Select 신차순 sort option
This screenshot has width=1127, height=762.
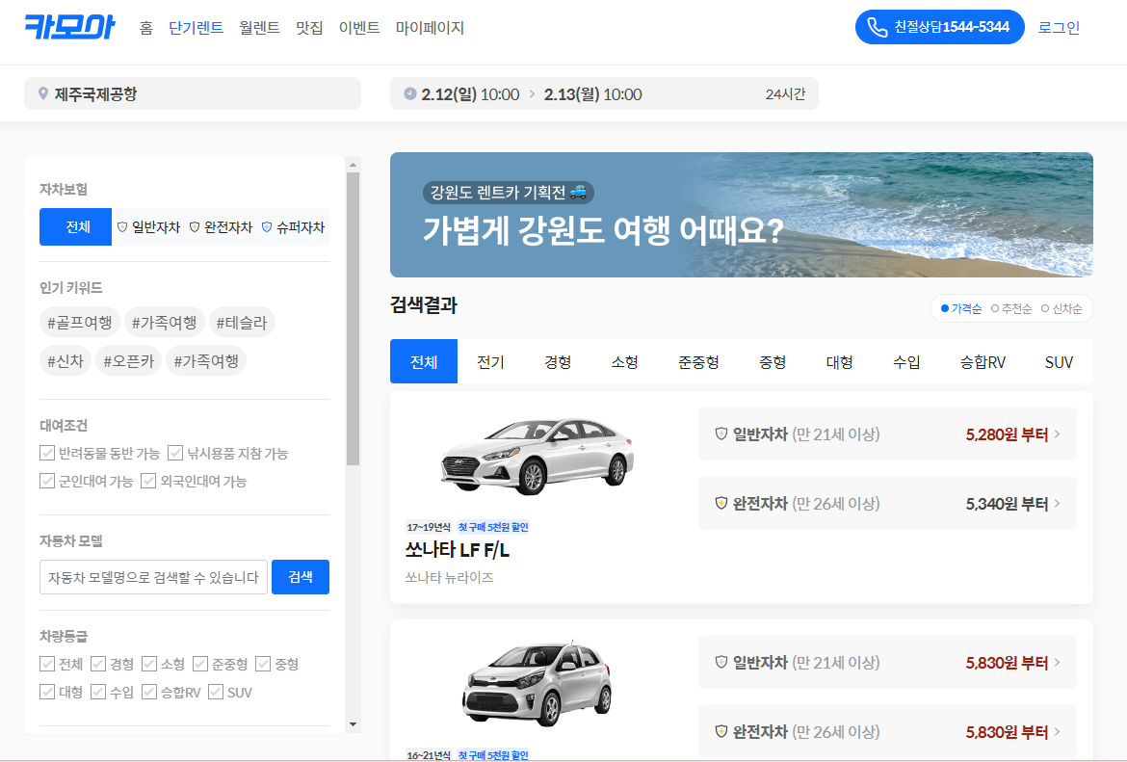pyautogui.click(x=1061, y=308)
